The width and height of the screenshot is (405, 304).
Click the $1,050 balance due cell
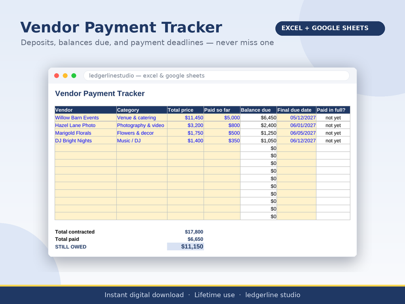pos(258,141)
